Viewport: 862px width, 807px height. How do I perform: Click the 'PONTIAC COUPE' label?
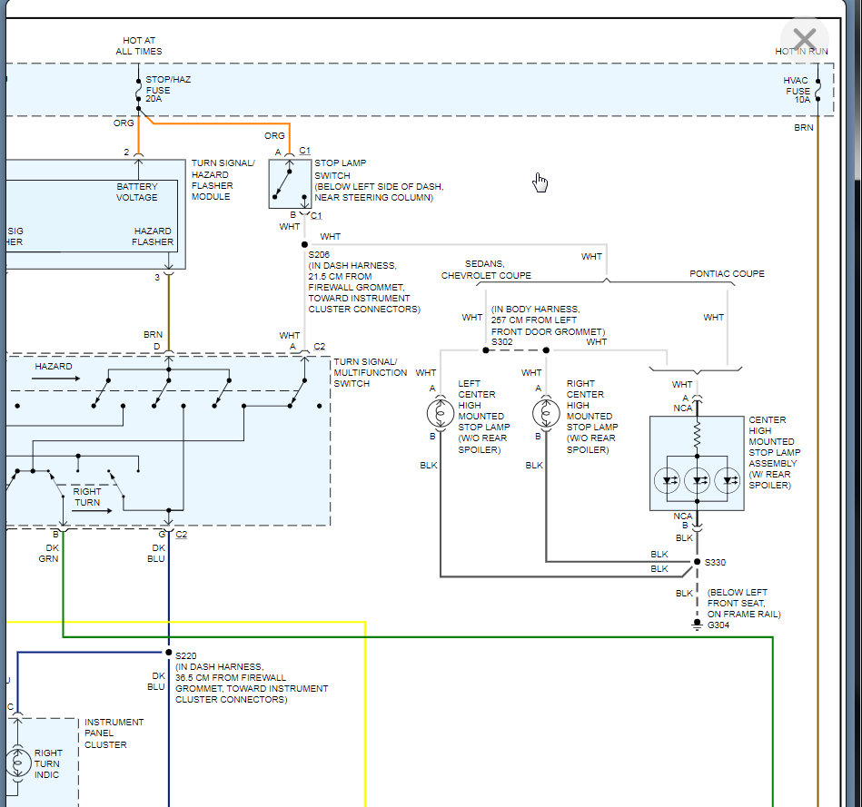[x=727, y=273]
